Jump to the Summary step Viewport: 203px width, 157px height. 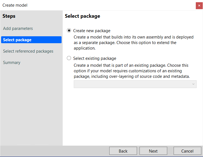point(12,63)
